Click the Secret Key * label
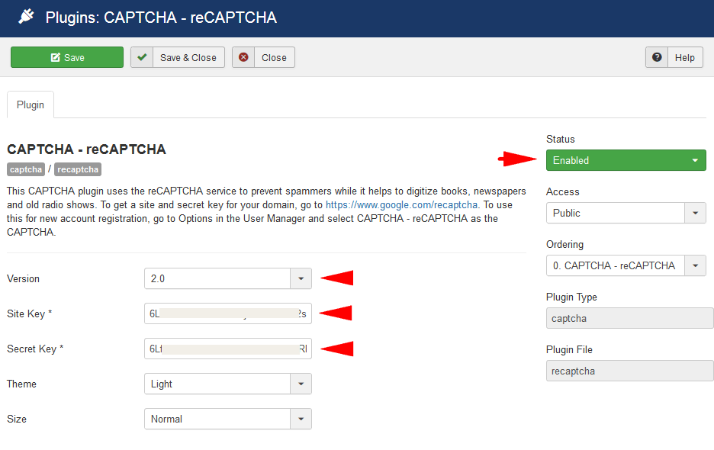The height and width of the screenshot is (450, 714). (35, 349)
